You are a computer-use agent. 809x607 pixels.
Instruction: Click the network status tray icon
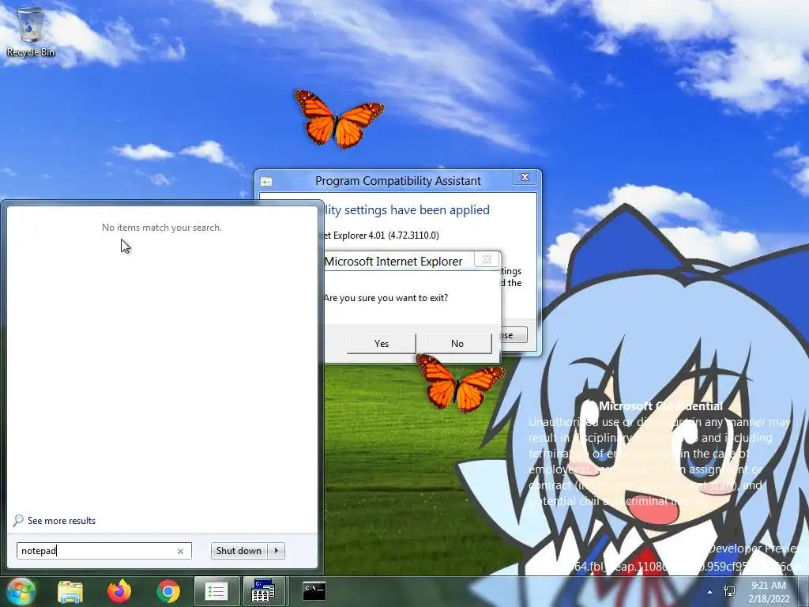click(729, 591)
